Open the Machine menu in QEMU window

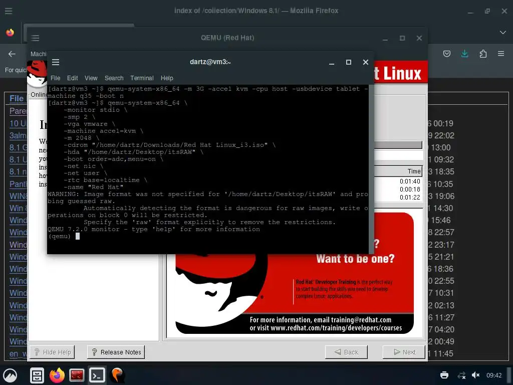point(39,54)
